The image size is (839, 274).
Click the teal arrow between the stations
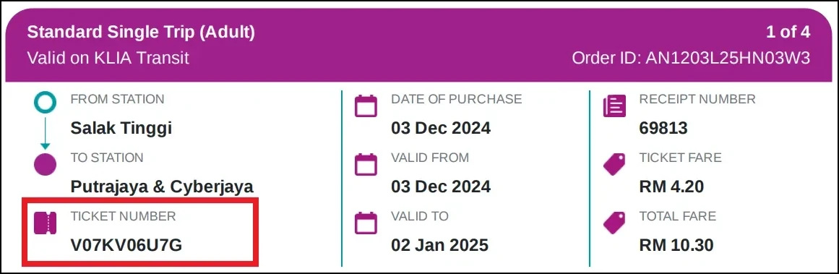pyautogui.click(x=45, y=133)
